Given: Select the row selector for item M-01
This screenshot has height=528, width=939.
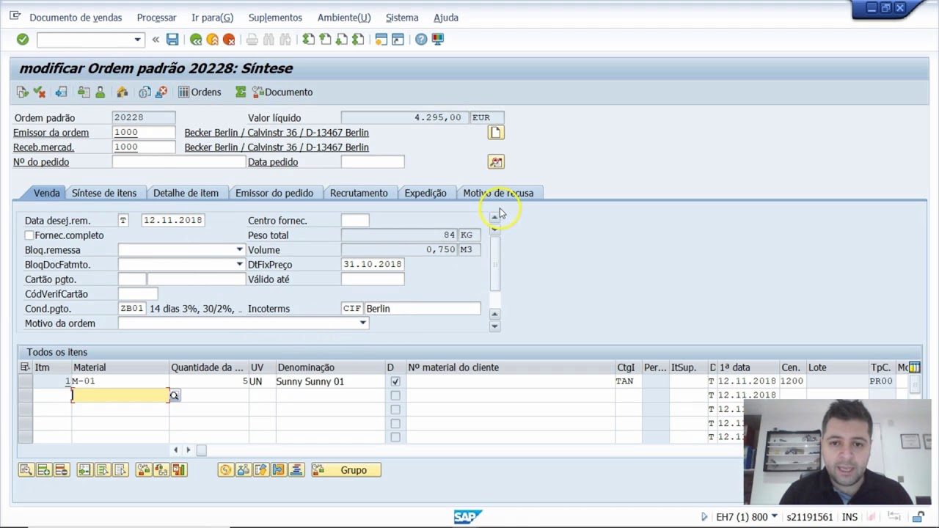Looking at the screenshot, I should point(26,381).
